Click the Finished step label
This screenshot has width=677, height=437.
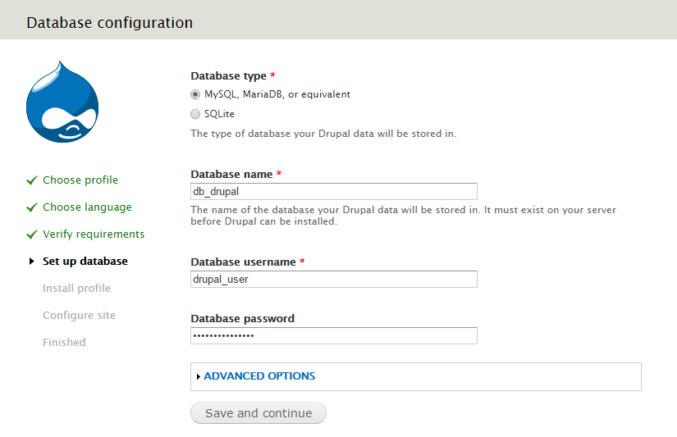(x=64, y=343)
